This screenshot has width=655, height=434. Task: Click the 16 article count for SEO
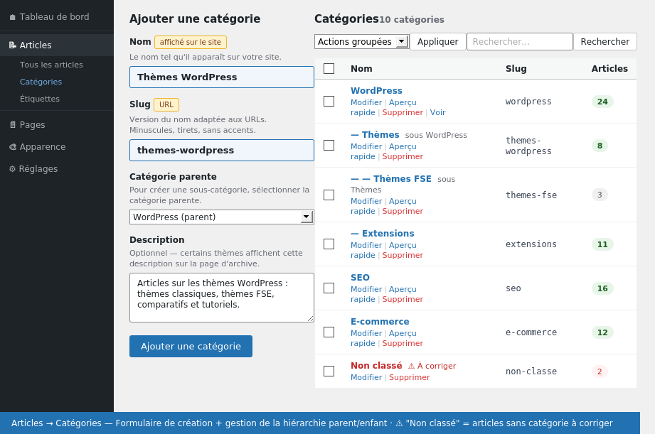pos(602,288)
